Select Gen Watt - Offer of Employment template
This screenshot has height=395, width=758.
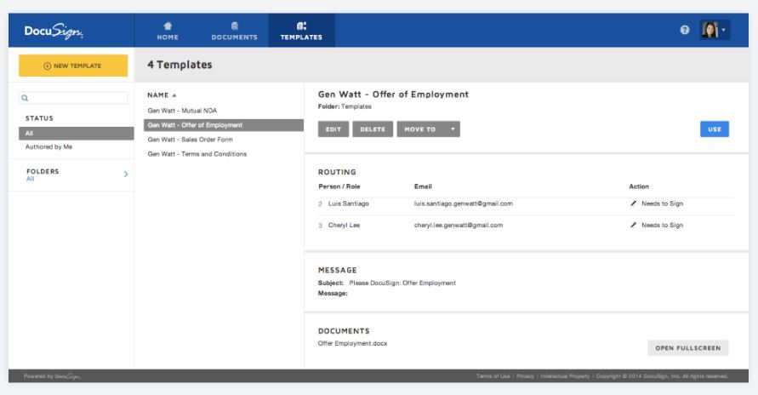click(224, 125)
